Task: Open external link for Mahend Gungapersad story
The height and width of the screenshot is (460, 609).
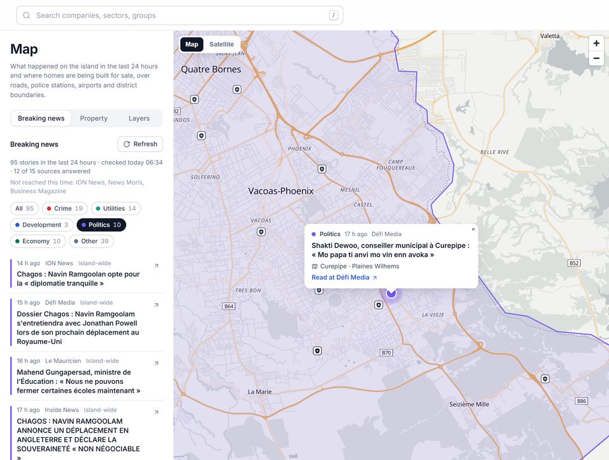Action: coord(156,364)
